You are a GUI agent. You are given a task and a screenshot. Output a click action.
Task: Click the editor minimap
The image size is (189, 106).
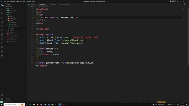click(x=183, y=9)
